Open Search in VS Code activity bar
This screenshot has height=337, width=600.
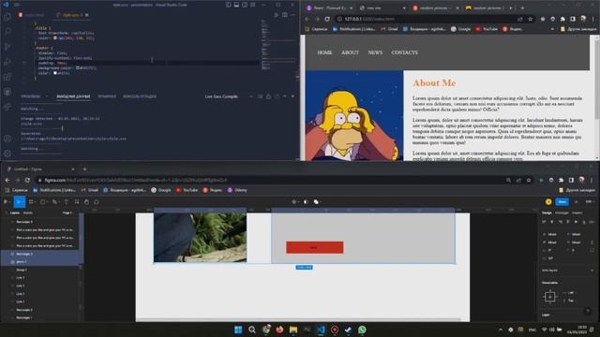point(7,32)
